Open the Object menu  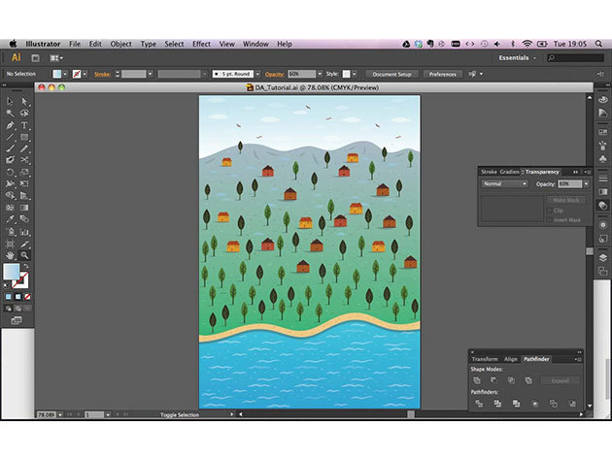tap(121, 44)
